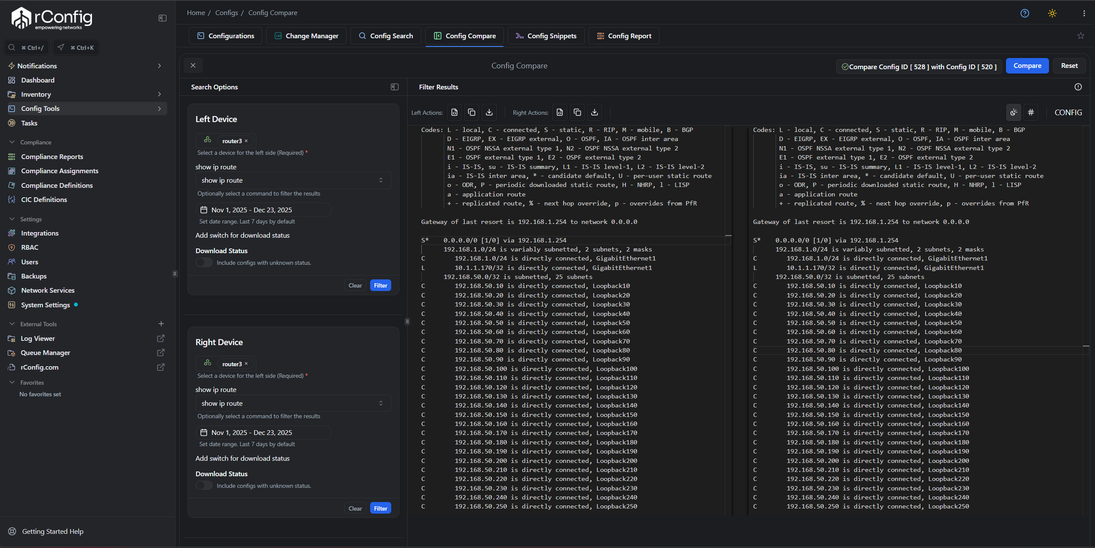
Task: Expand the Notifications section chevron
Action: (159, 65)
